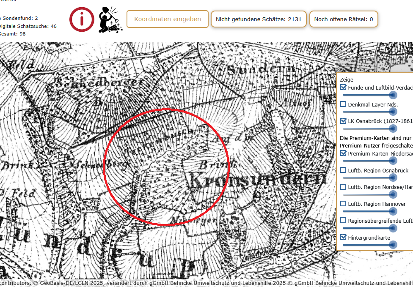Click inside the red search circle on map
Image resolution: width=413 pixels, height=287 pixels.
point(166,167)
